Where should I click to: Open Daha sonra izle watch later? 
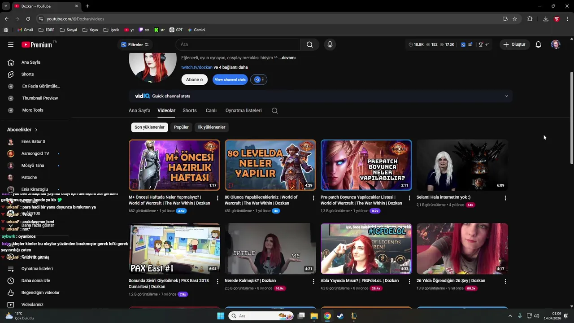point(36,280)
